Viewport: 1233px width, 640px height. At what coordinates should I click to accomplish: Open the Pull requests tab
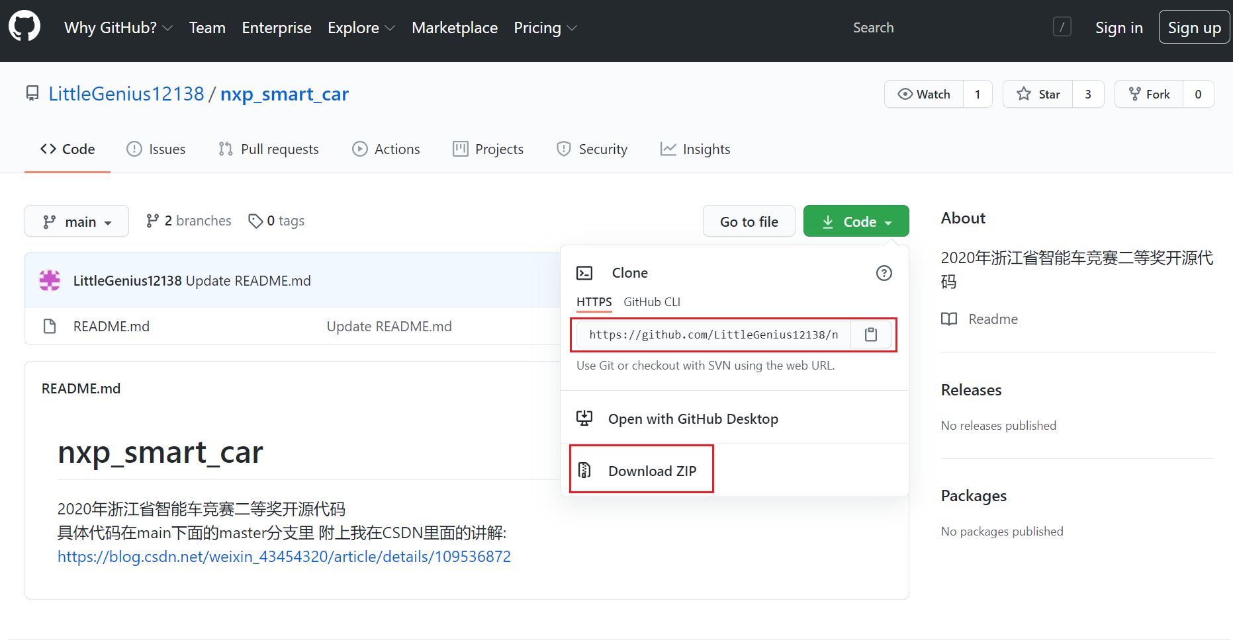click(x=269, y=149)
